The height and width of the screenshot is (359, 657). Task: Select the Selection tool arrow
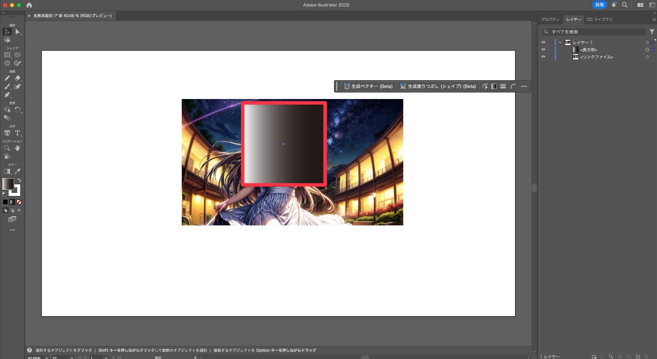(7, 32)
